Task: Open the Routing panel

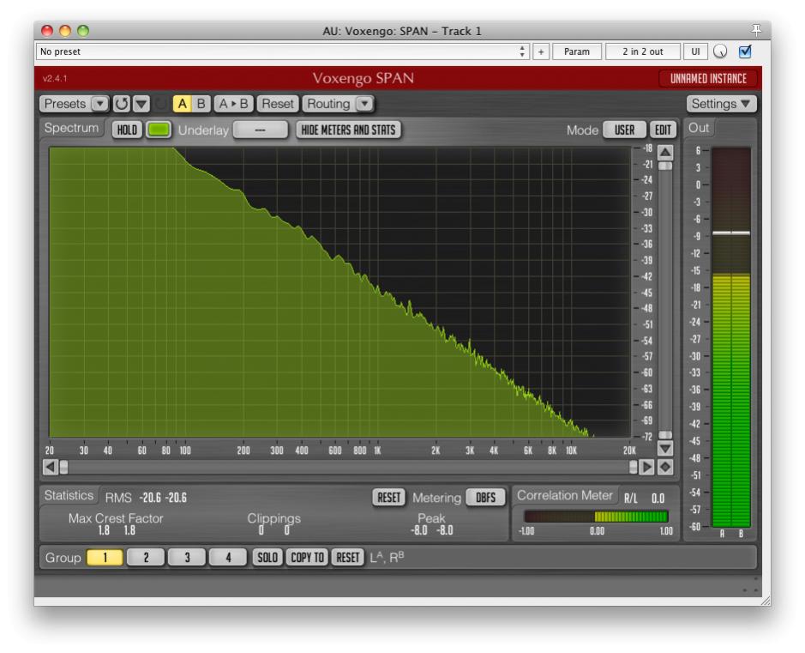Action: coord(328,104)
